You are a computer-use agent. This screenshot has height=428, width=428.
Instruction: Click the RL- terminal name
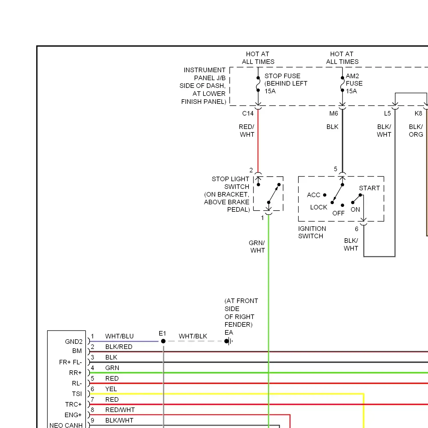tap(77, 383)
